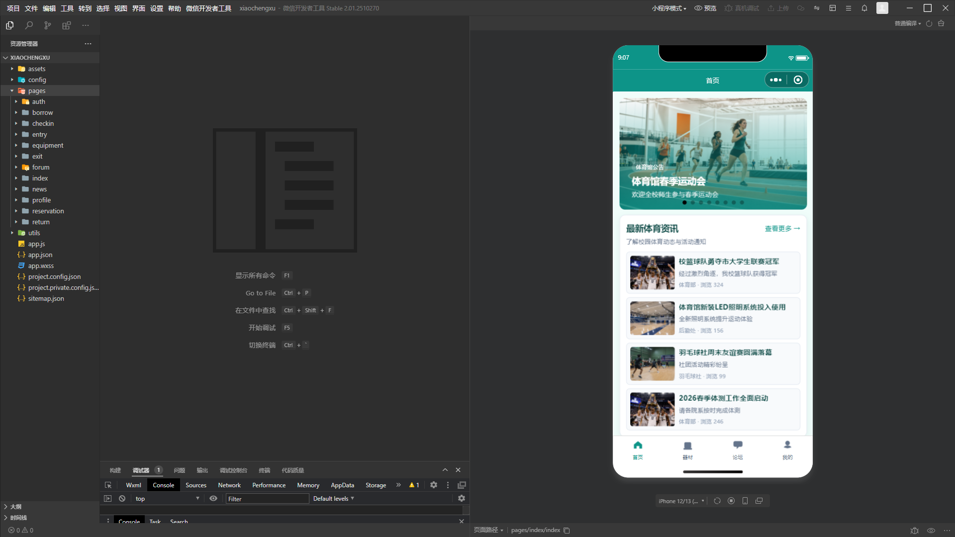Viewport: 955px width, 537px height.
Task: Open the source control branch icon
Action: [48, 25]
